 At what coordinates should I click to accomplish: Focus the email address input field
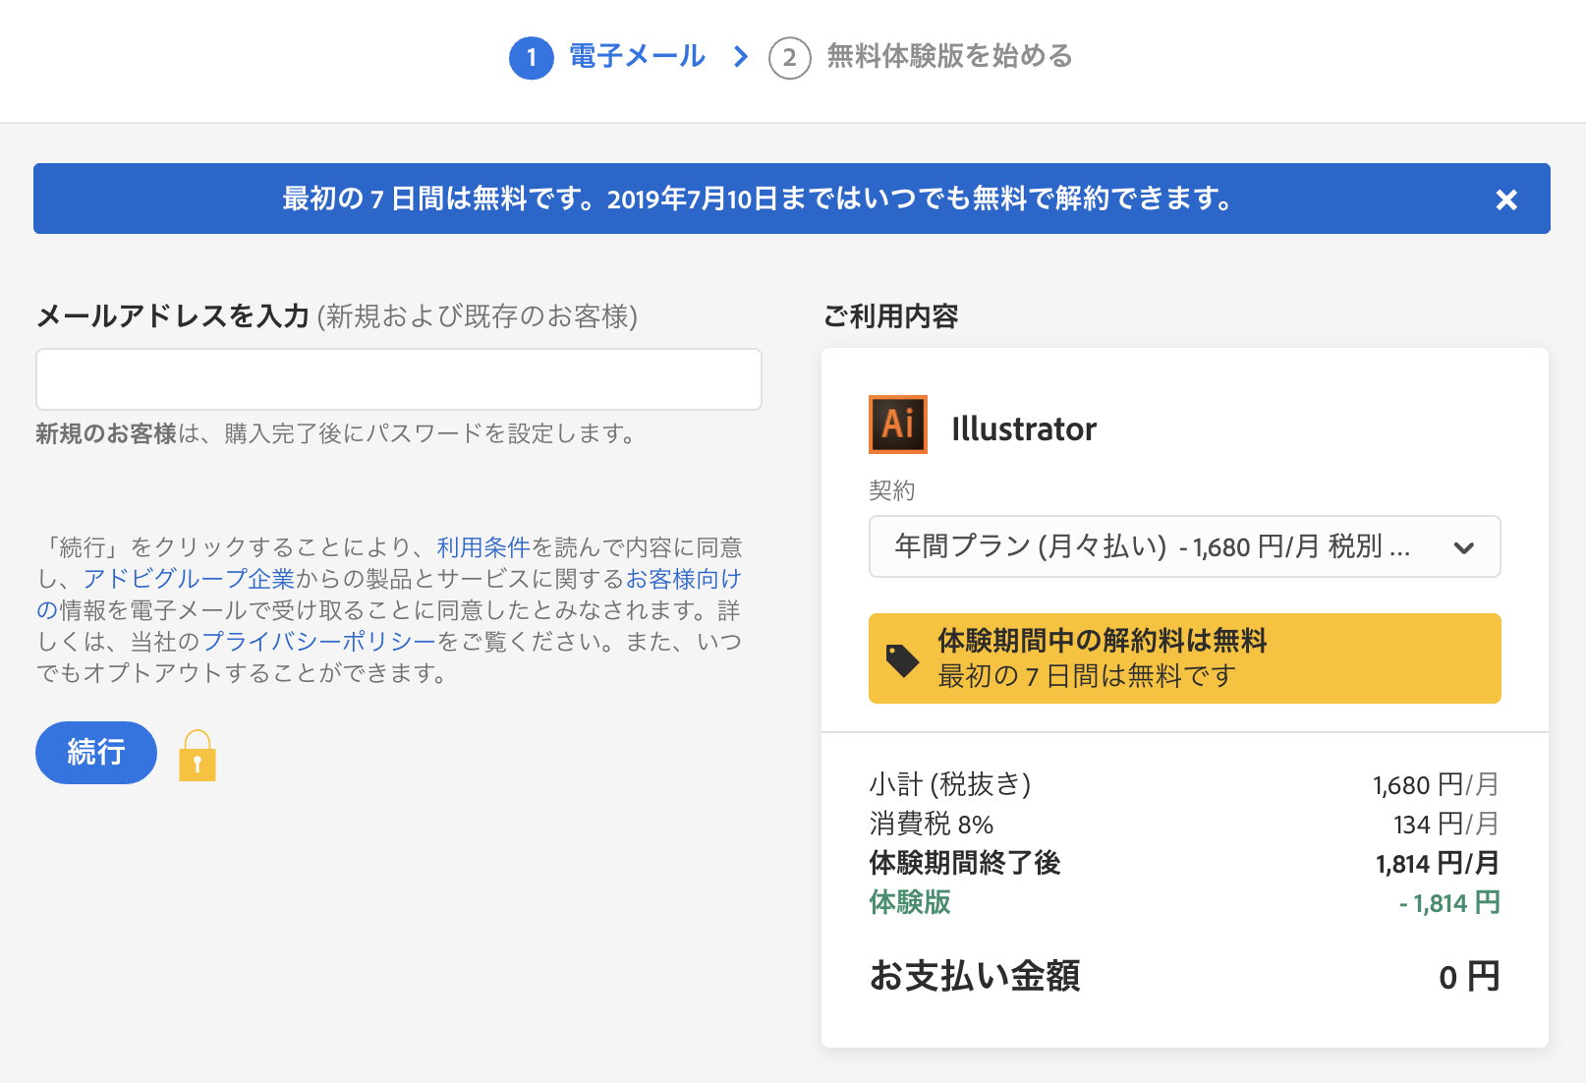point(399,379)
